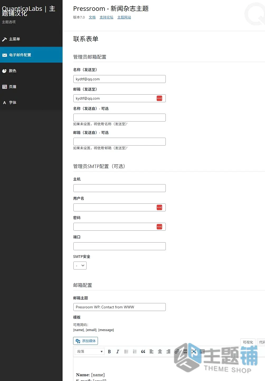Click the 'Pressroom - 新闻杂志主题' title

point(111,8)
